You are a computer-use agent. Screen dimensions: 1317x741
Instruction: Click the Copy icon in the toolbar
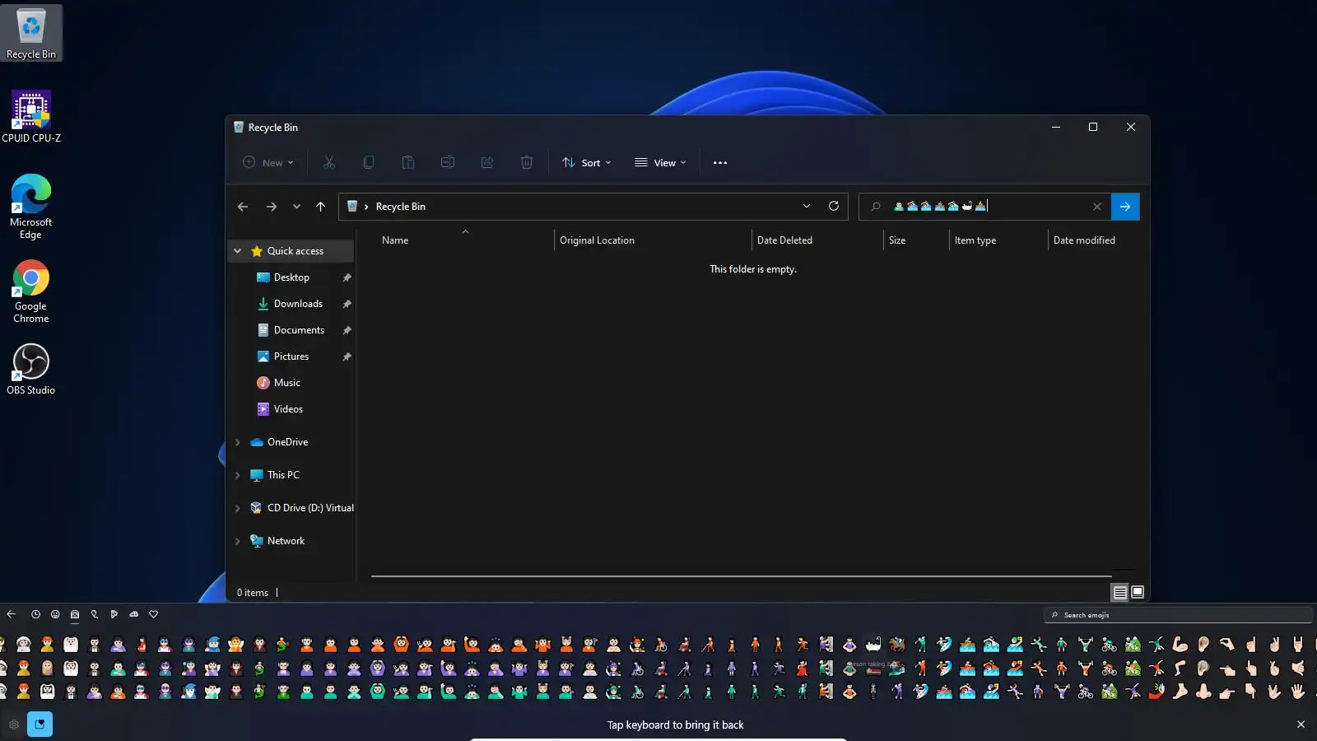[369, 162]
